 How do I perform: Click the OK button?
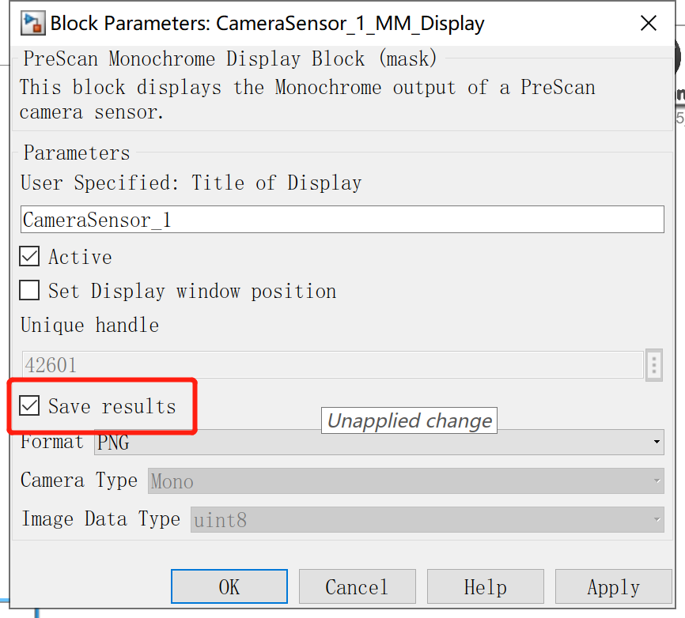(229, 586)
